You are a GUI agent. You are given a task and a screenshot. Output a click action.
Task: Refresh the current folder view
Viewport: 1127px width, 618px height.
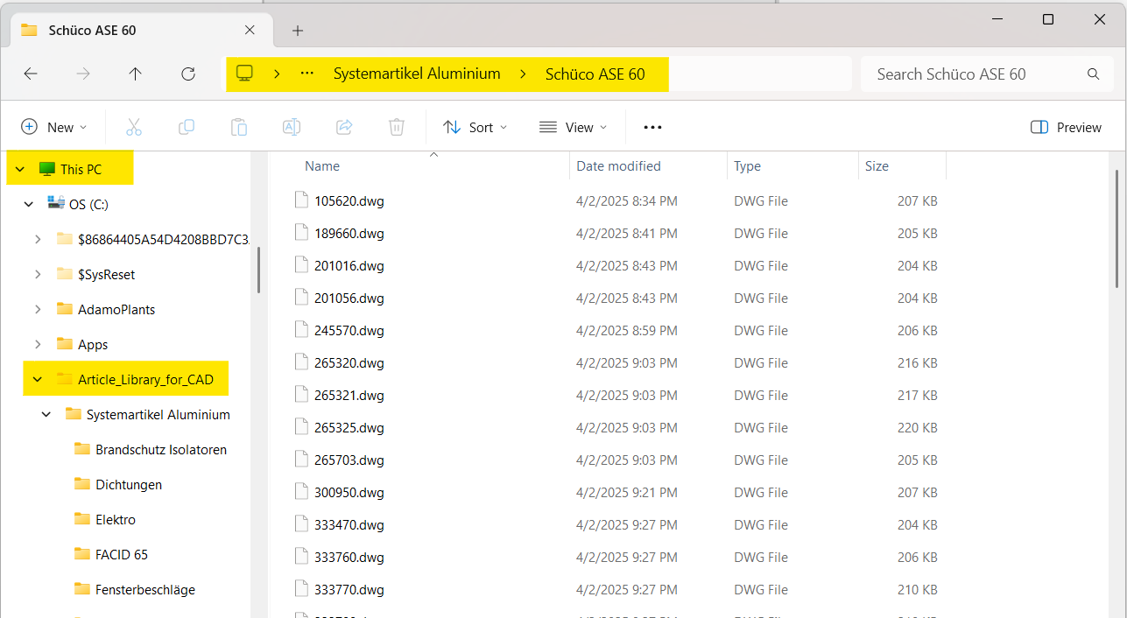(187, 74)
